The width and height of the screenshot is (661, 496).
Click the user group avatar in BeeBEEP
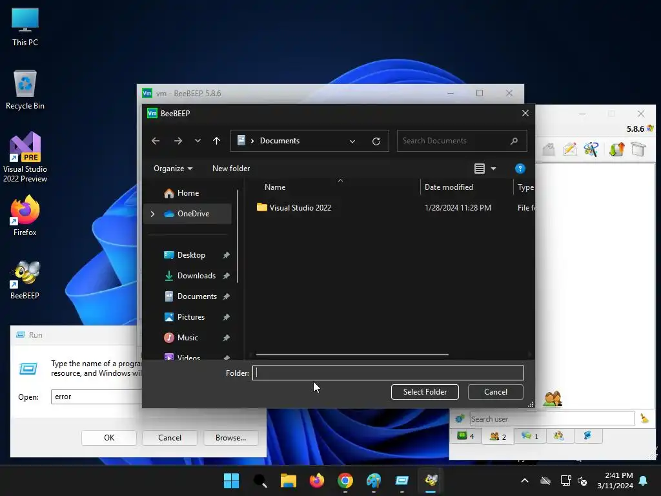pyautogui.click(x=553, y=399)
